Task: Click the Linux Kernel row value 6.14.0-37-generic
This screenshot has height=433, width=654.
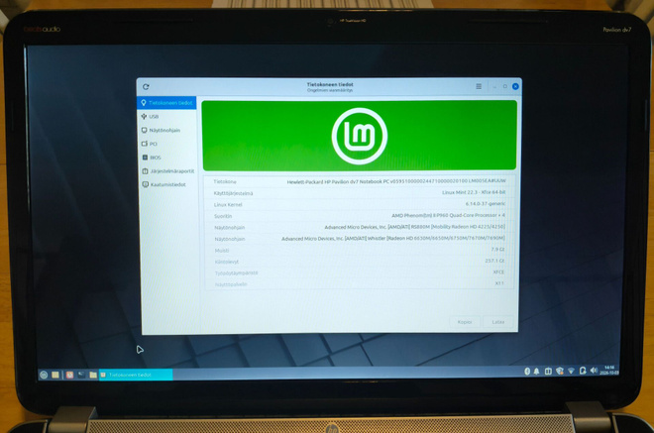Action: coord(486,203)
